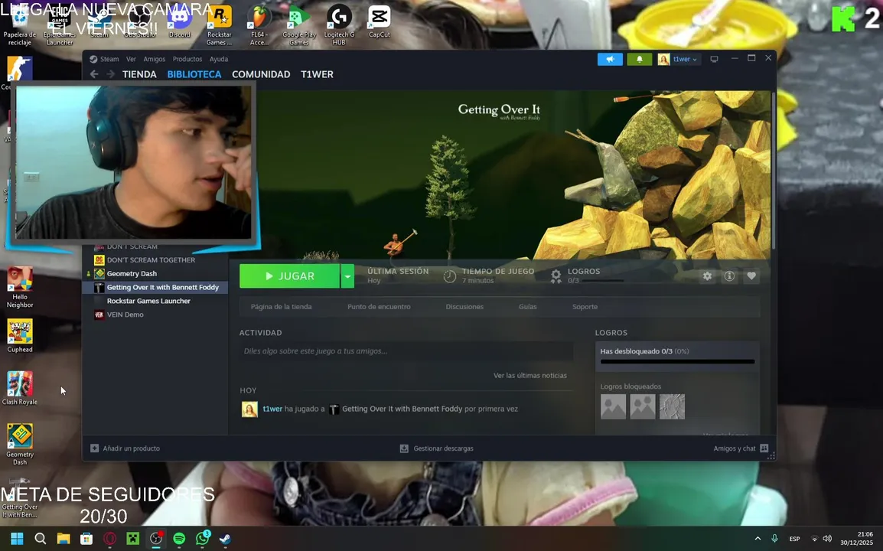Screen dimensions: 883x551
Task: Go to the COMUNIDAD section
Action: coord(261,74)
